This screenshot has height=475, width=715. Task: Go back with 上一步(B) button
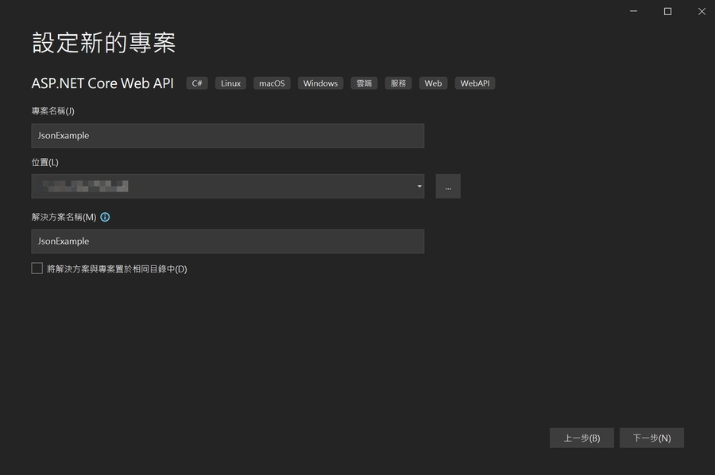582,438
